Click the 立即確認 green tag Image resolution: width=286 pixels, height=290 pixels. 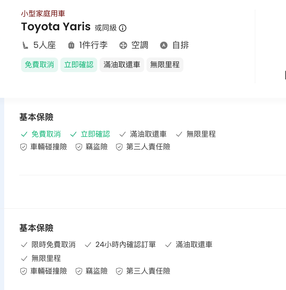pos(79,65)
